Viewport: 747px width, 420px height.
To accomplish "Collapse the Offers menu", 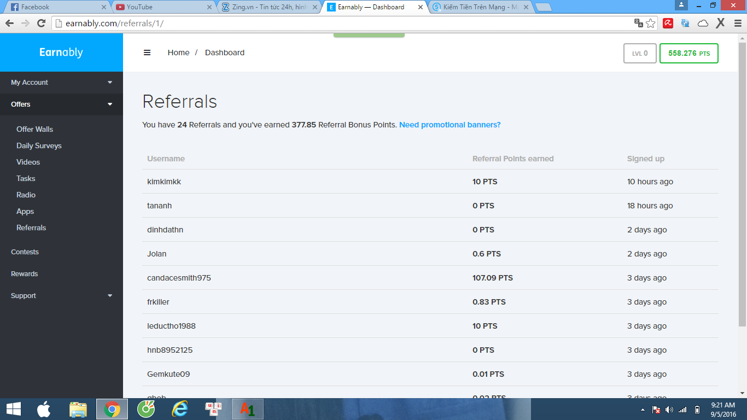I will [x=61, y=104].
